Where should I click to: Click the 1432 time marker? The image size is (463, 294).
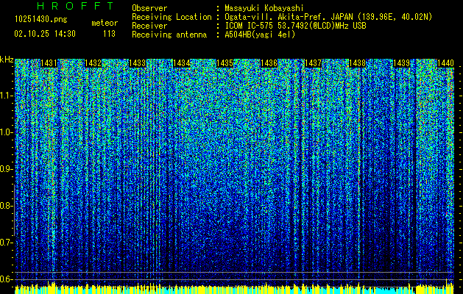pos(93,63)
